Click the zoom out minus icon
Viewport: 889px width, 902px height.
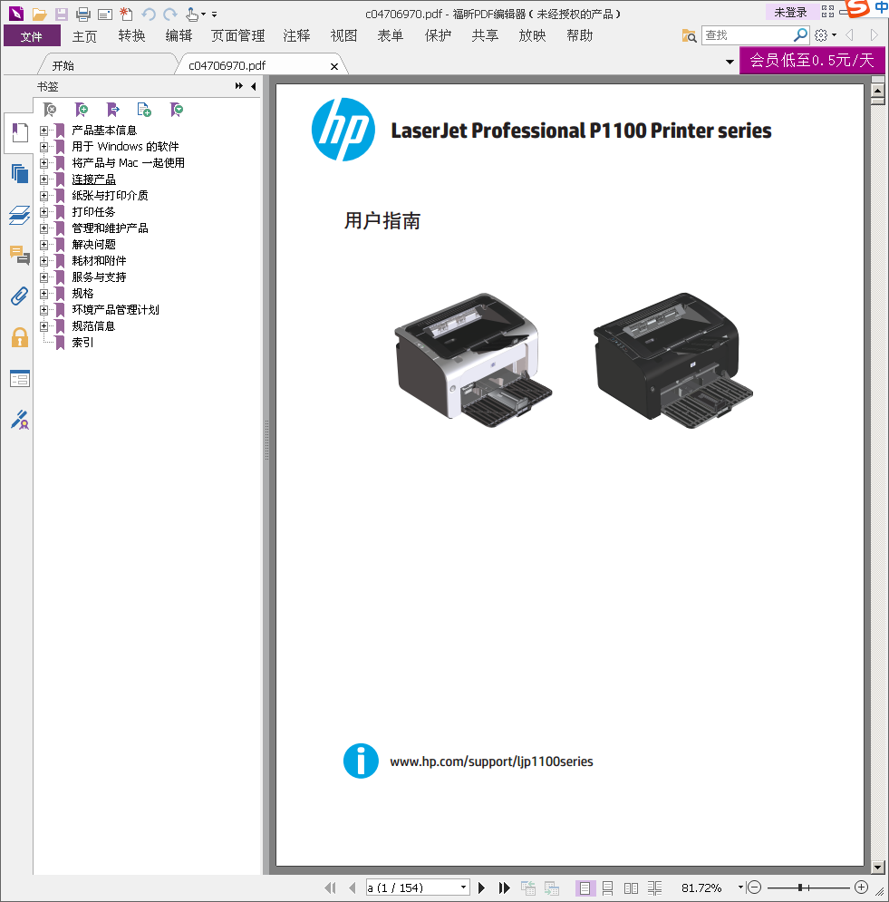tap(755, 887)
